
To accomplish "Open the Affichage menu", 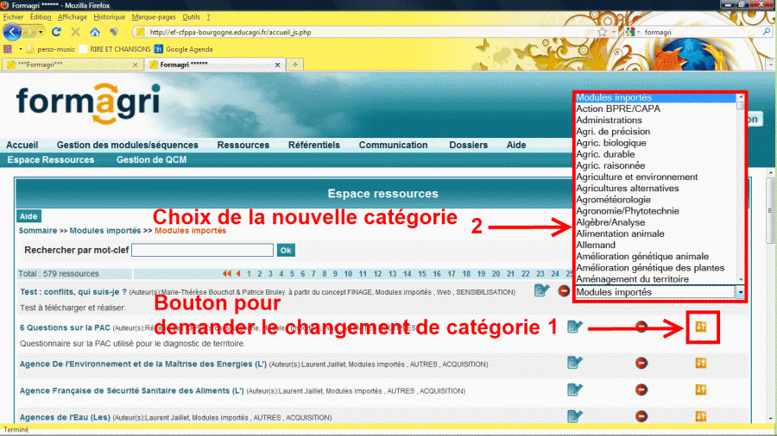I will coord(73,17).
